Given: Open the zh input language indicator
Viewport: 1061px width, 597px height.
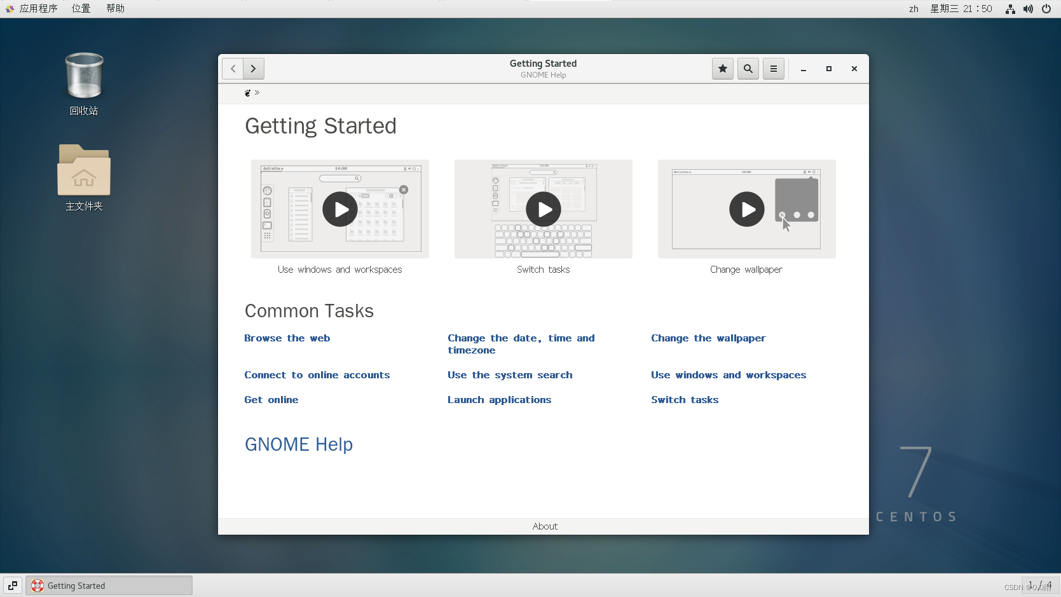Looking at the screenshot, I should [x=914, y=9].
